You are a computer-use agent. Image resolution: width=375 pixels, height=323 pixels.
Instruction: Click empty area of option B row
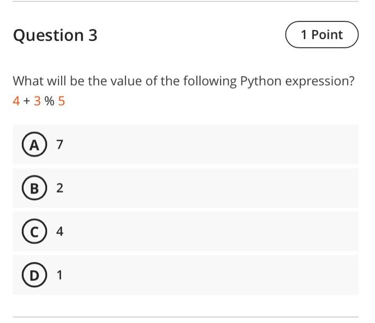214,188
